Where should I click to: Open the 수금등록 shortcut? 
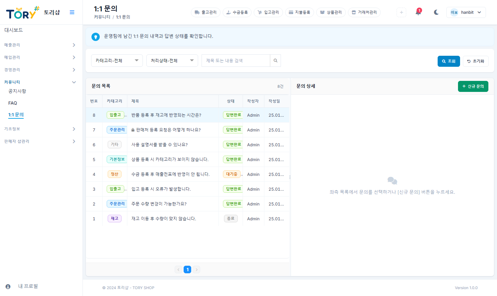pyautogui.click(x=237, y=12)
